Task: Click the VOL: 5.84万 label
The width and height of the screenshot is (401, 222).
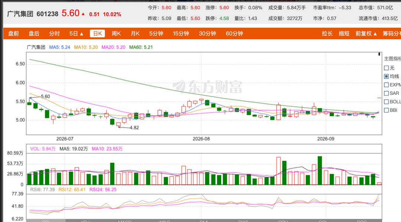Action: (43, 149)
